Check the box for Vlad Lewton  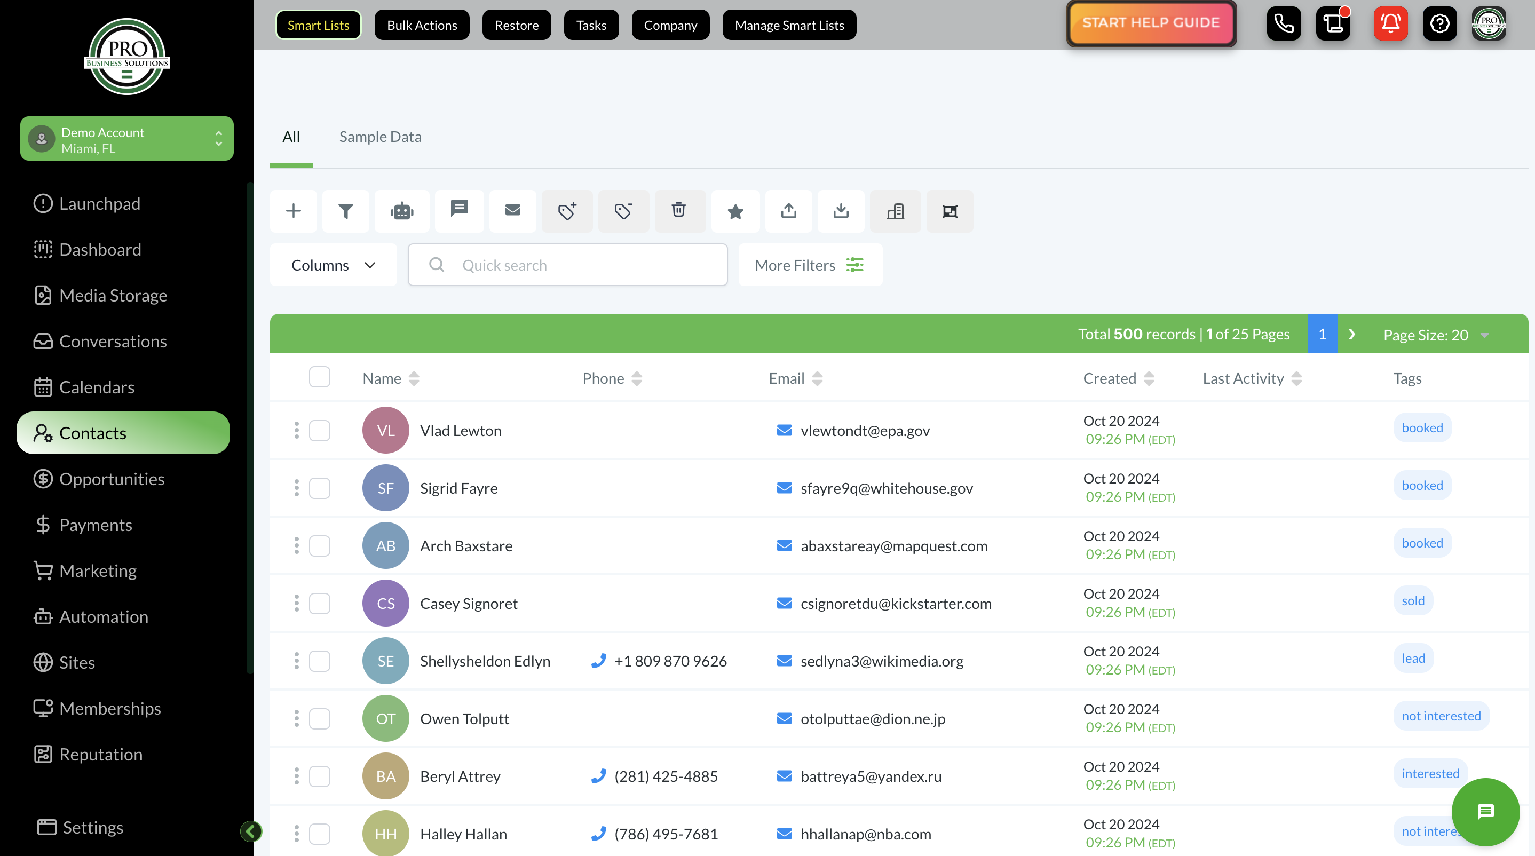[319, 431]
